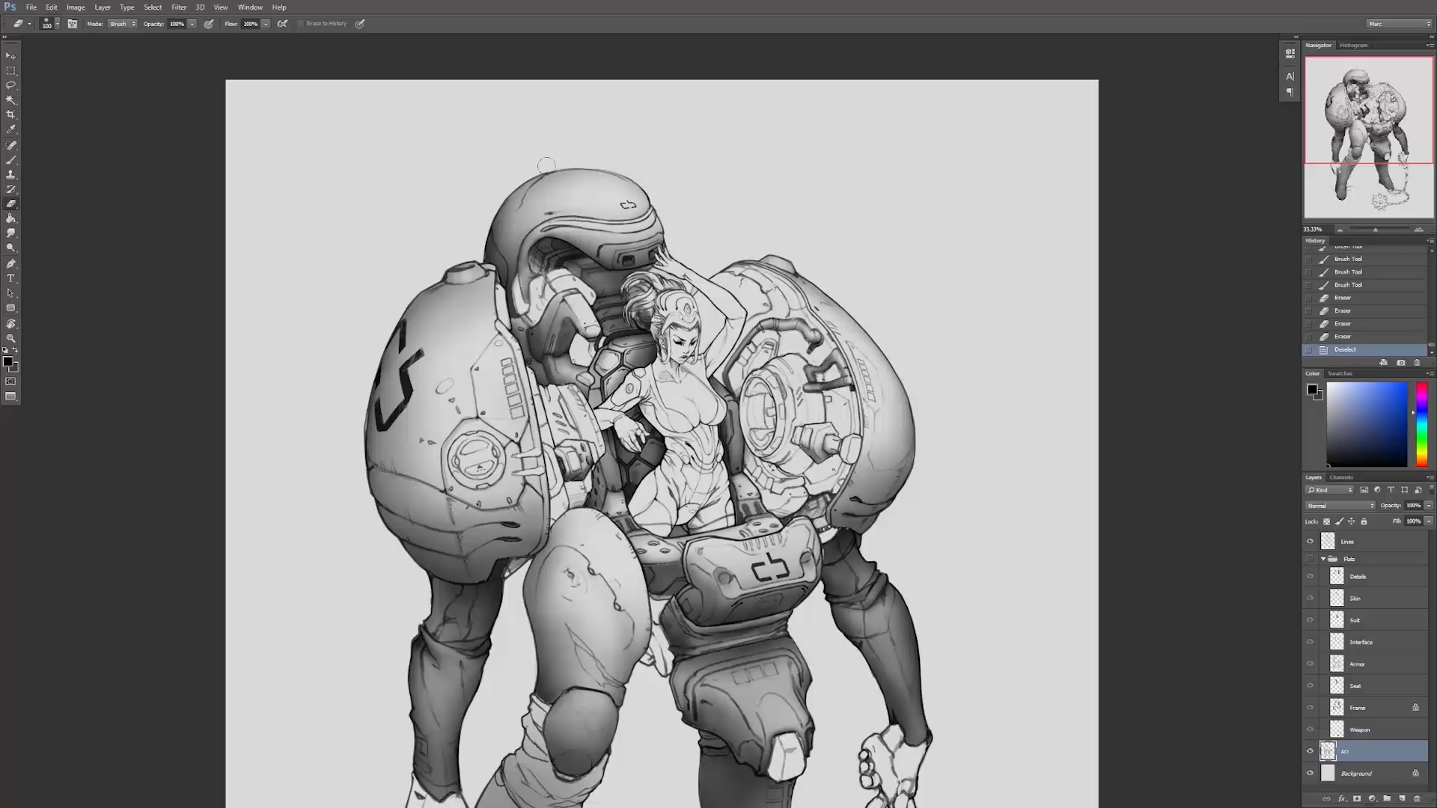1437x808 pixels.
Task: Select the Zoom tool
Action: coord(10,338)
